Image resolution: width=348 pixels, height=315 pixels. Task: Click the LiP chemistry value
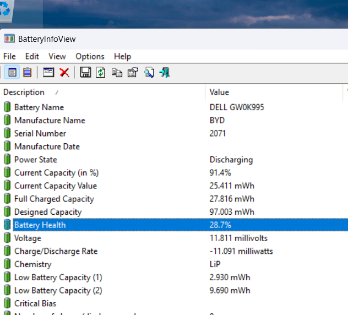(215, 264)
